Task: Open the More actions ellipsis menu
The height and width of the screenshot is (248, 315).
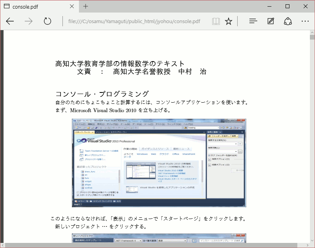Action: point(305,21)
